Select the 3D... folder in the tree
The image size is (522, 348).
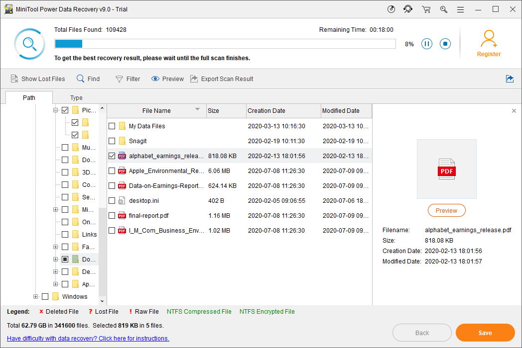tap(89, 172)
